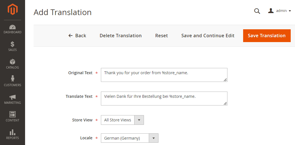Click the Locale label
This screenshot has width=295, height=145.
[86, 138]
